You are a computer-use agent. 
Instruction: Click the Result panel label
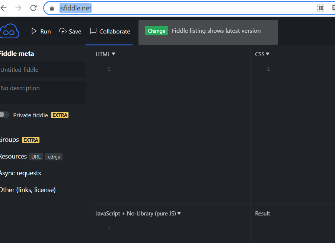coord(262,214)
